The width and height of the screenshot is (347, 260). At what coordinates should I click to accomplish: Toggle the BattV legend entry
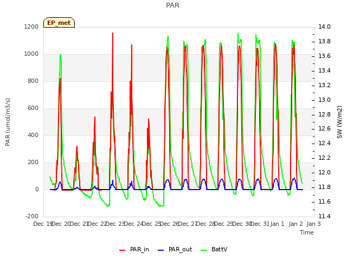tap(214, 250)
